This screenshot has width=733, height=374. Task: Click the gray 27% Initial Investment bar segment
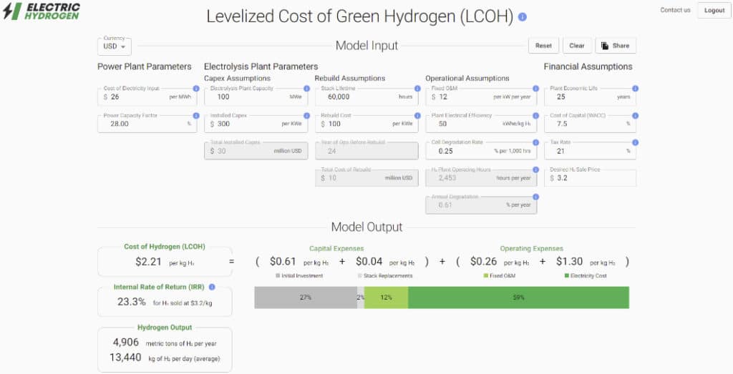306,297
